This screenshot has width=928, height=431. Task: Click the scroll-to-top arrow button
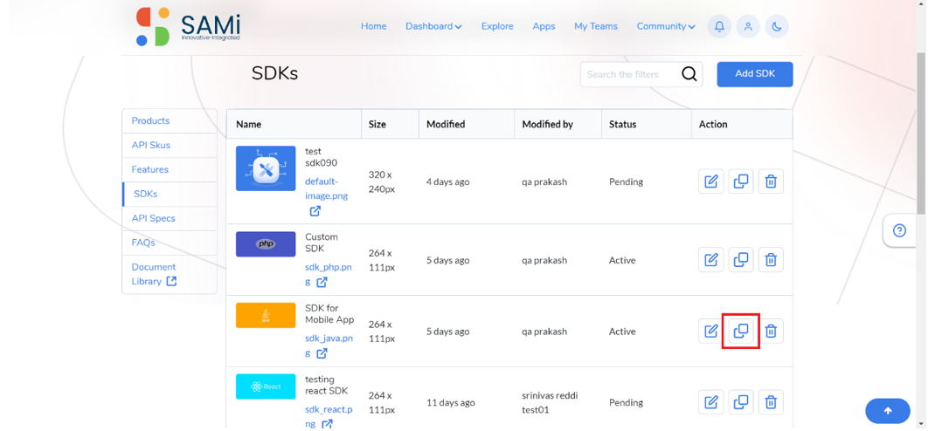click(x=888, y=411)
